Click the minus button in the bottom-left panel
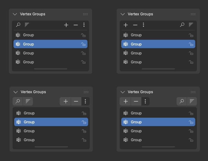The image size is (208, 161). tap(76, 101)
